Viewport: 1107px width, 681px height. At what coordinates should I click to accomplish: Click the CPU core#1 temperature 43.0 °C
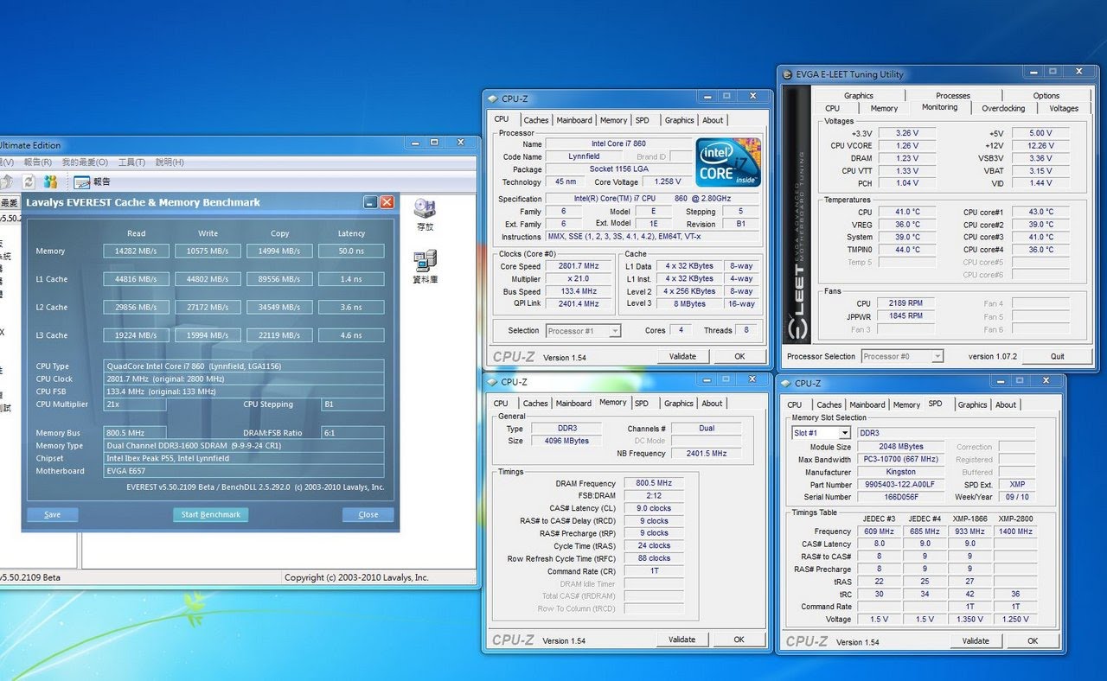1041,212
